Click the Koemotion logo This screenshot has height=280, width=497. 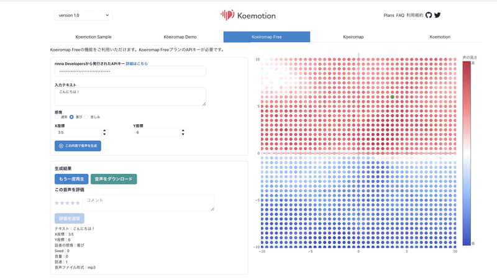[x=248, y=15]
